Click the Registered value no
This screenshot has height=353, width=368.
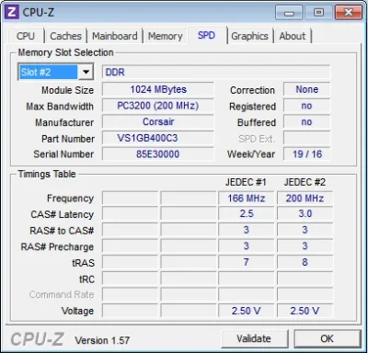306,106
